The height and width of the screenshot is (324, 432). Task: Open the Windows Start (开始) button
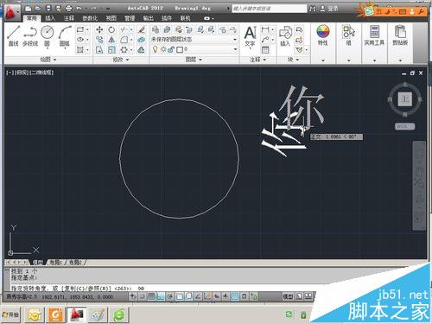pos(10,314)
